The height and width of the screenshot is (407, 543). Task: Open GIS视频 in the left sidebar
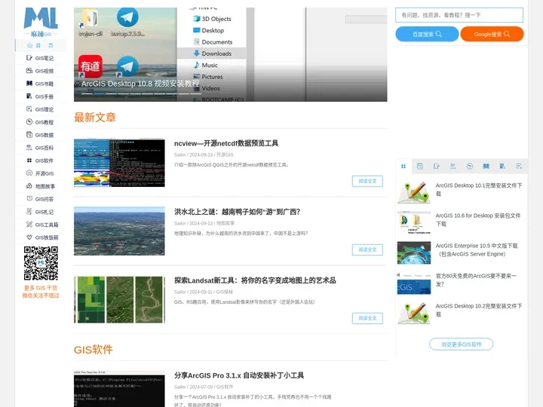tap(41, 71)
